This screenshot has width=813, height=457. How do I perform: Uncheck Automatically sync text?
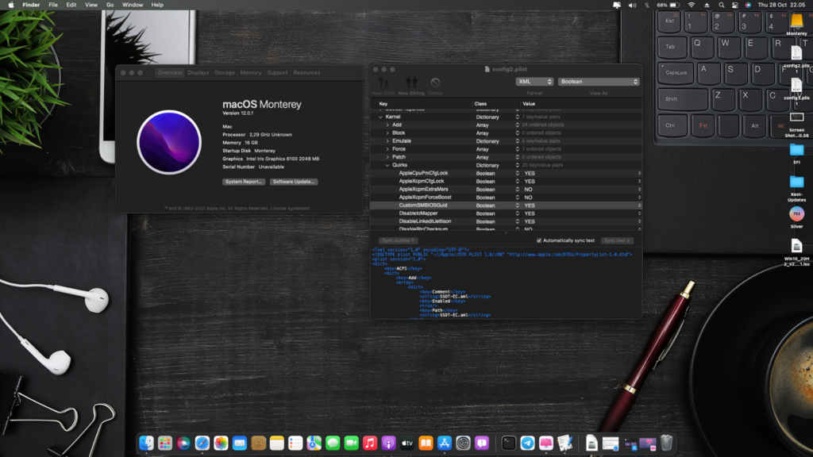click(539, 240)
